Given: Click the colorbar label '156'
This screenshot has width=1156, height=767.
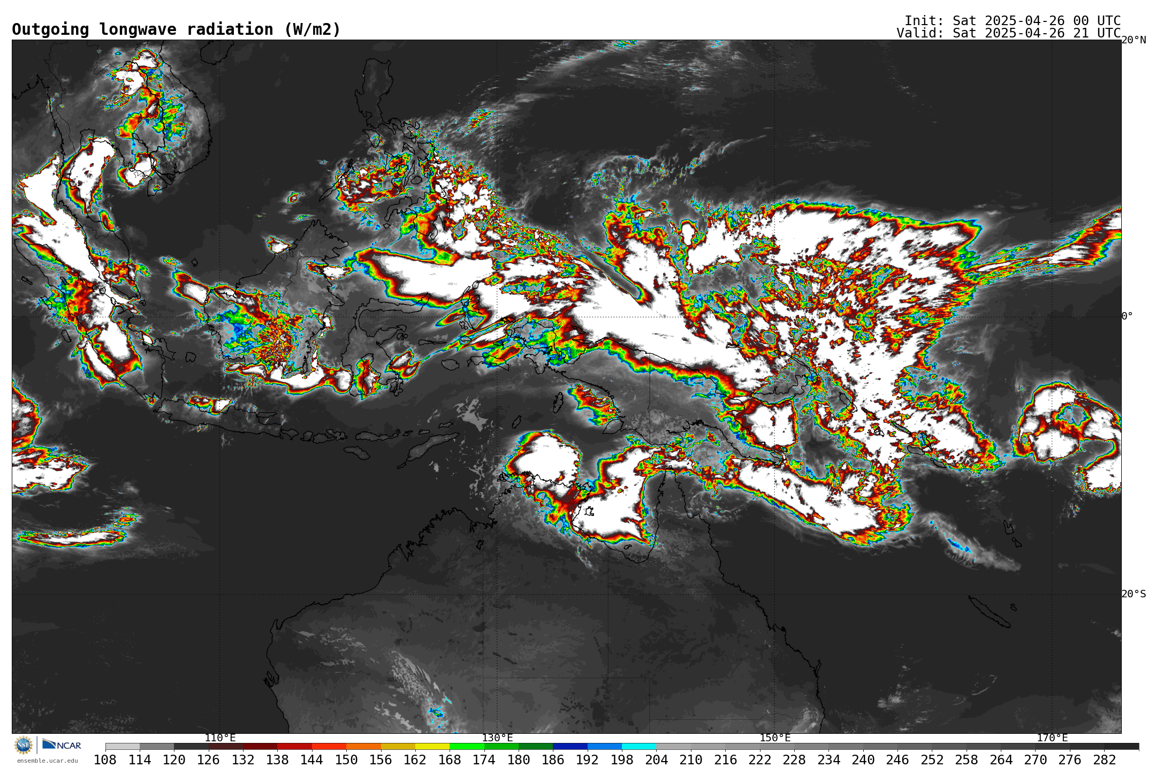Looking at the screenshot, I should tap(381, 760).
